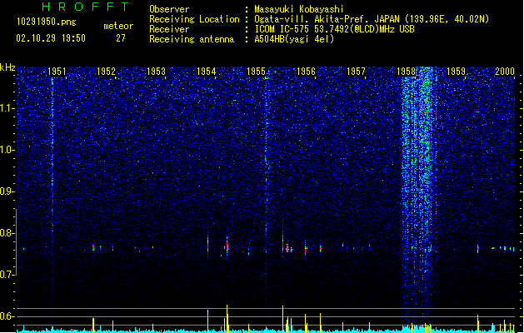This screenshot has height=333, width=524.
Task: Select the file name 10291950.png
Action: (x=47, y=22)
